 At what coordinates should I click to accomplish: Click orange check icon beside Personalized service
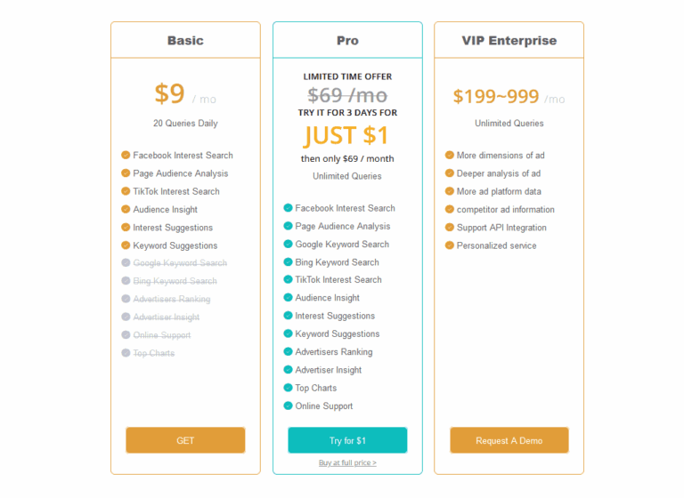click(x=449, y=245)
